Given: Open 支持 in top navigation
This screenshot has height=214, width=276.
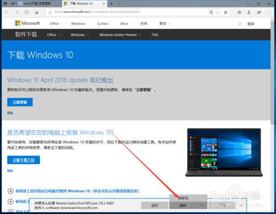Looking at the screenshot, I should [x=144, y=24].
